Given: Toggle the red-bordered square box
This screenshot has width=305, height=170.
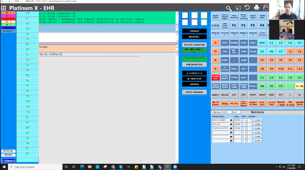Looking at the screenshot, I should pos(194,22).
